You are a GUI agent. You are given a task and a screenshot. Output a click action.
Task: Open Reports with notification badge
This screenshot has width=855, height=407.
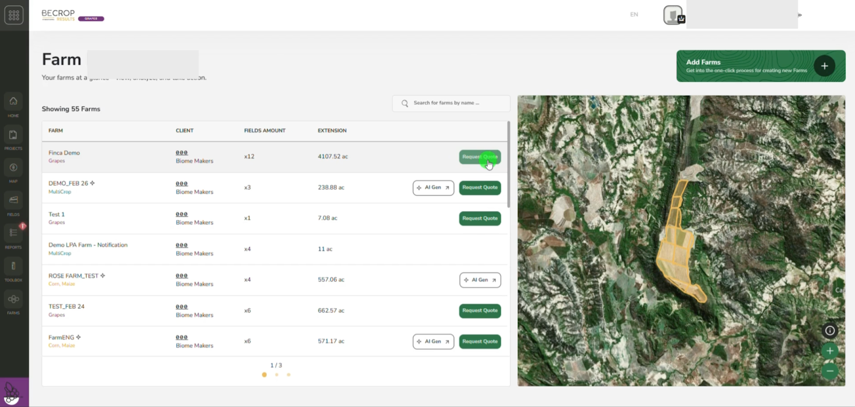tap(13, 233)
